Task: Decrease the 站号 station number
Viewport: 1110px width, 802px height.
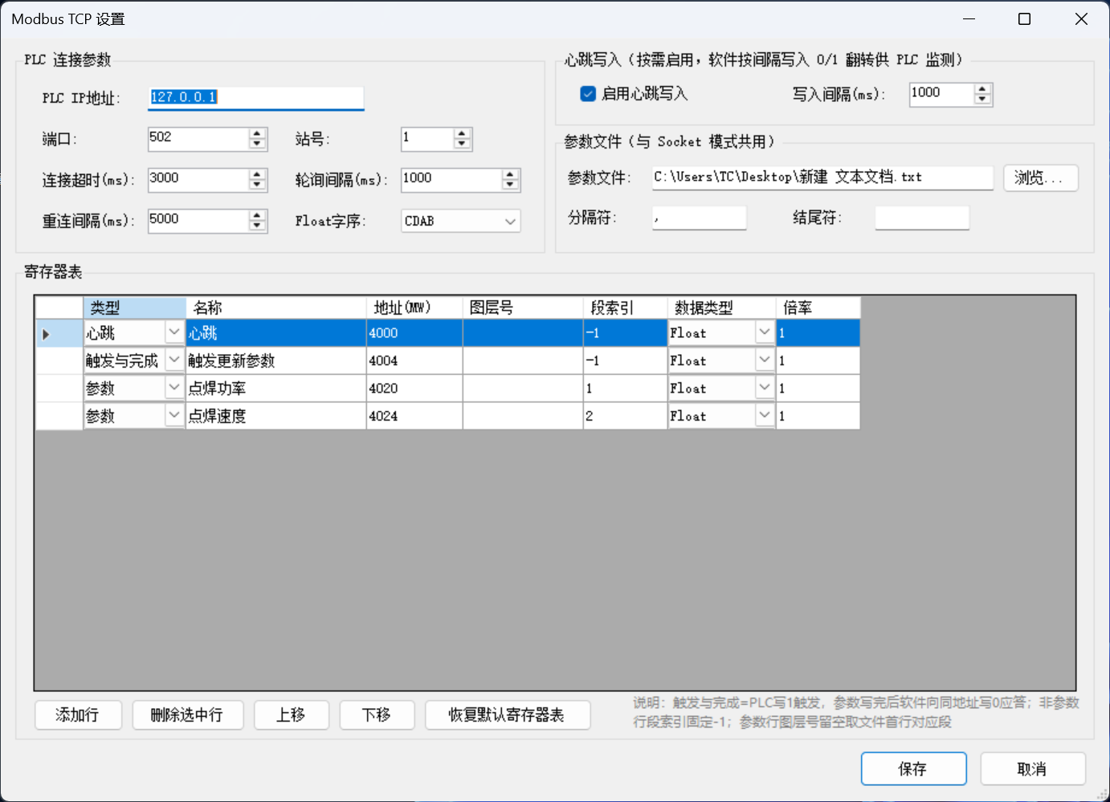Action: [x=462, y=144]
